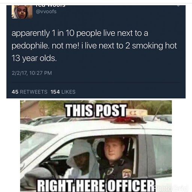Click the car antenna on the roof
Image resolution: width=192 pixels, height=192 pixels.
coord(158,111)
